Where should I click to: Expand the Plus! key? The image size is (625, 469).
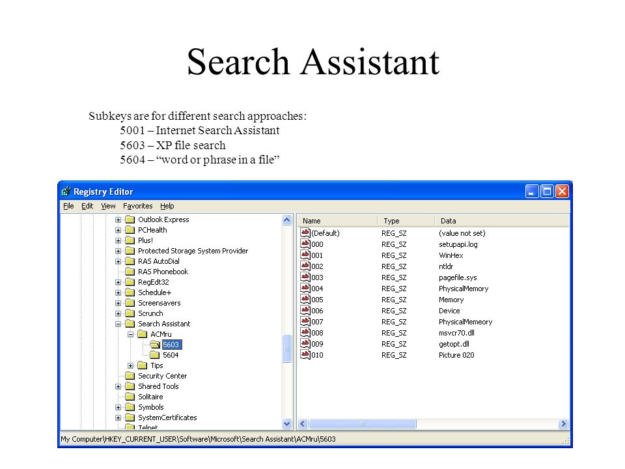[118, 240]
